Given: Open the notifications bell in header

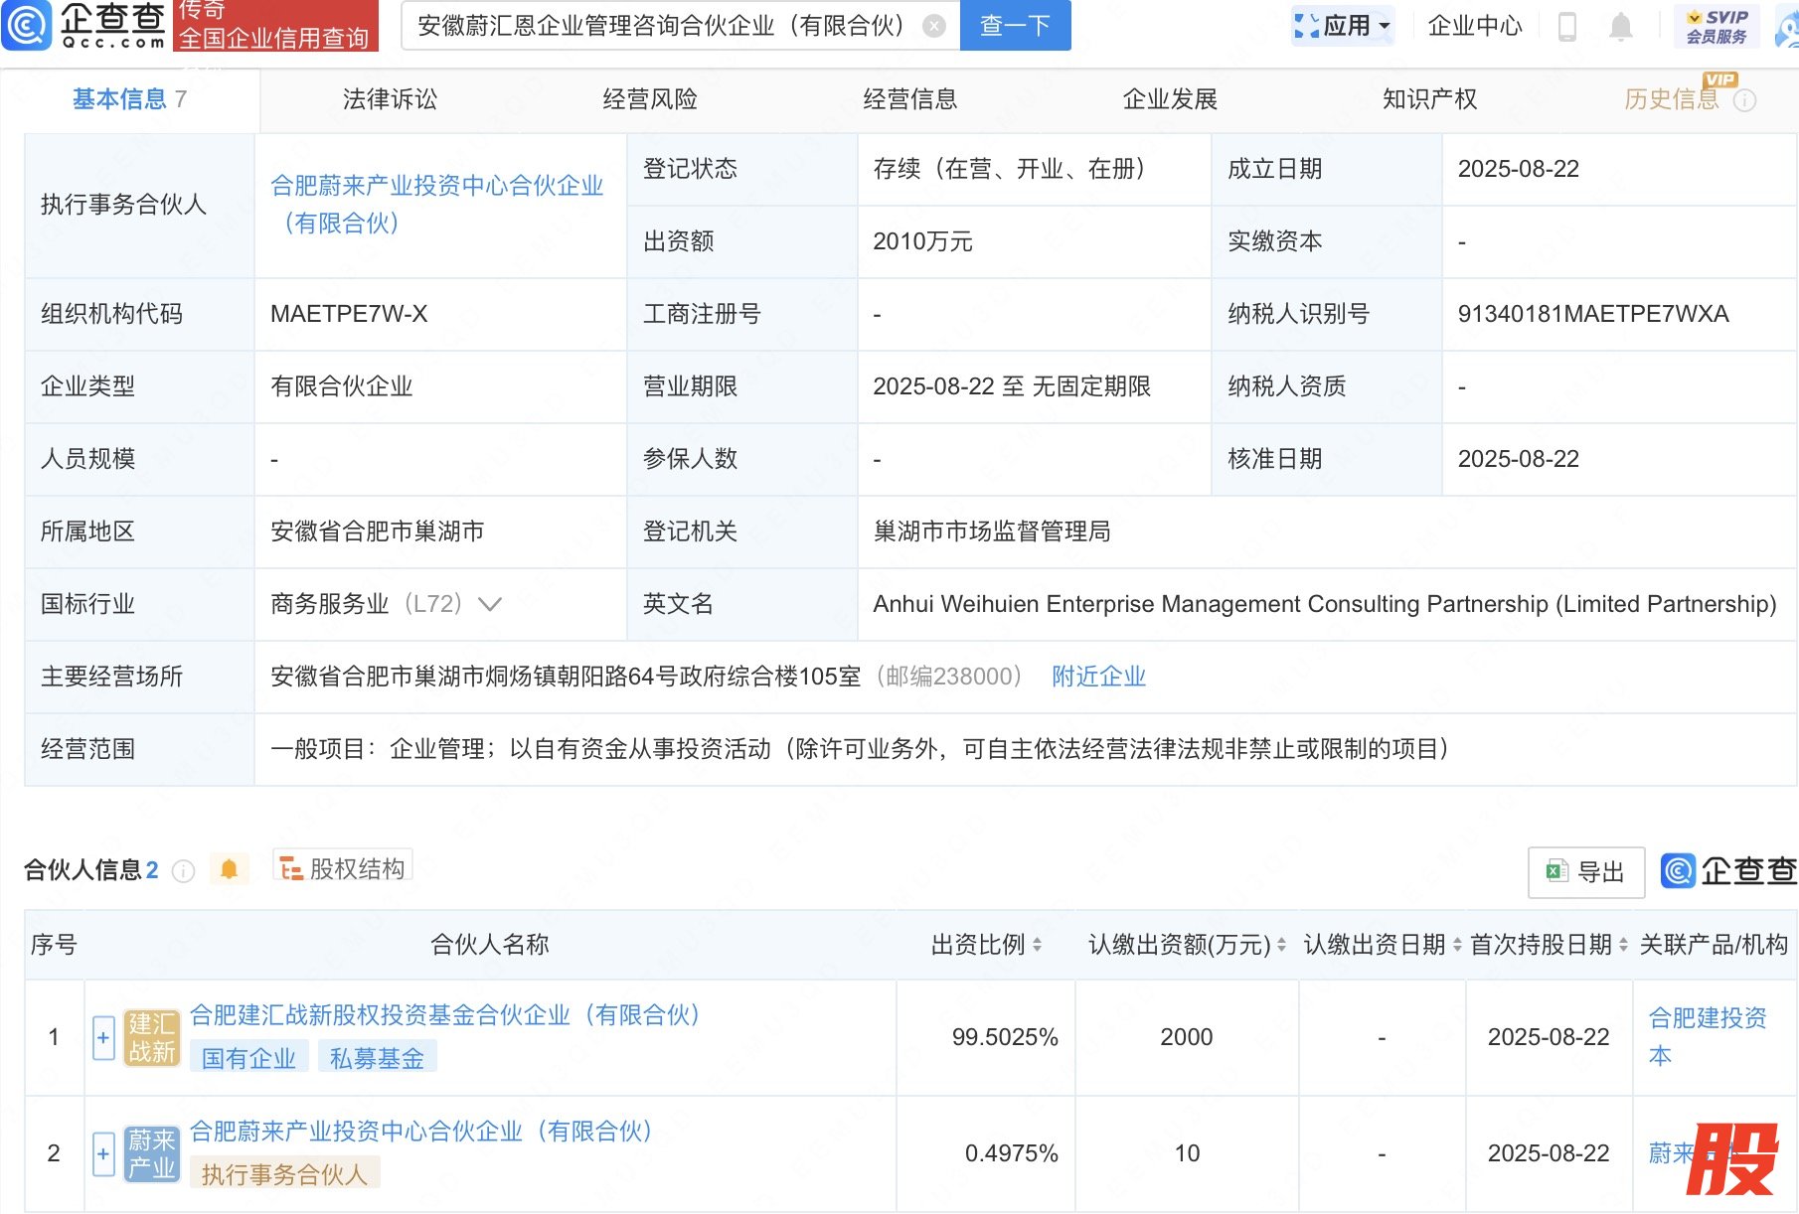Looking at the screenshot, I should (x=1620, y=27).
